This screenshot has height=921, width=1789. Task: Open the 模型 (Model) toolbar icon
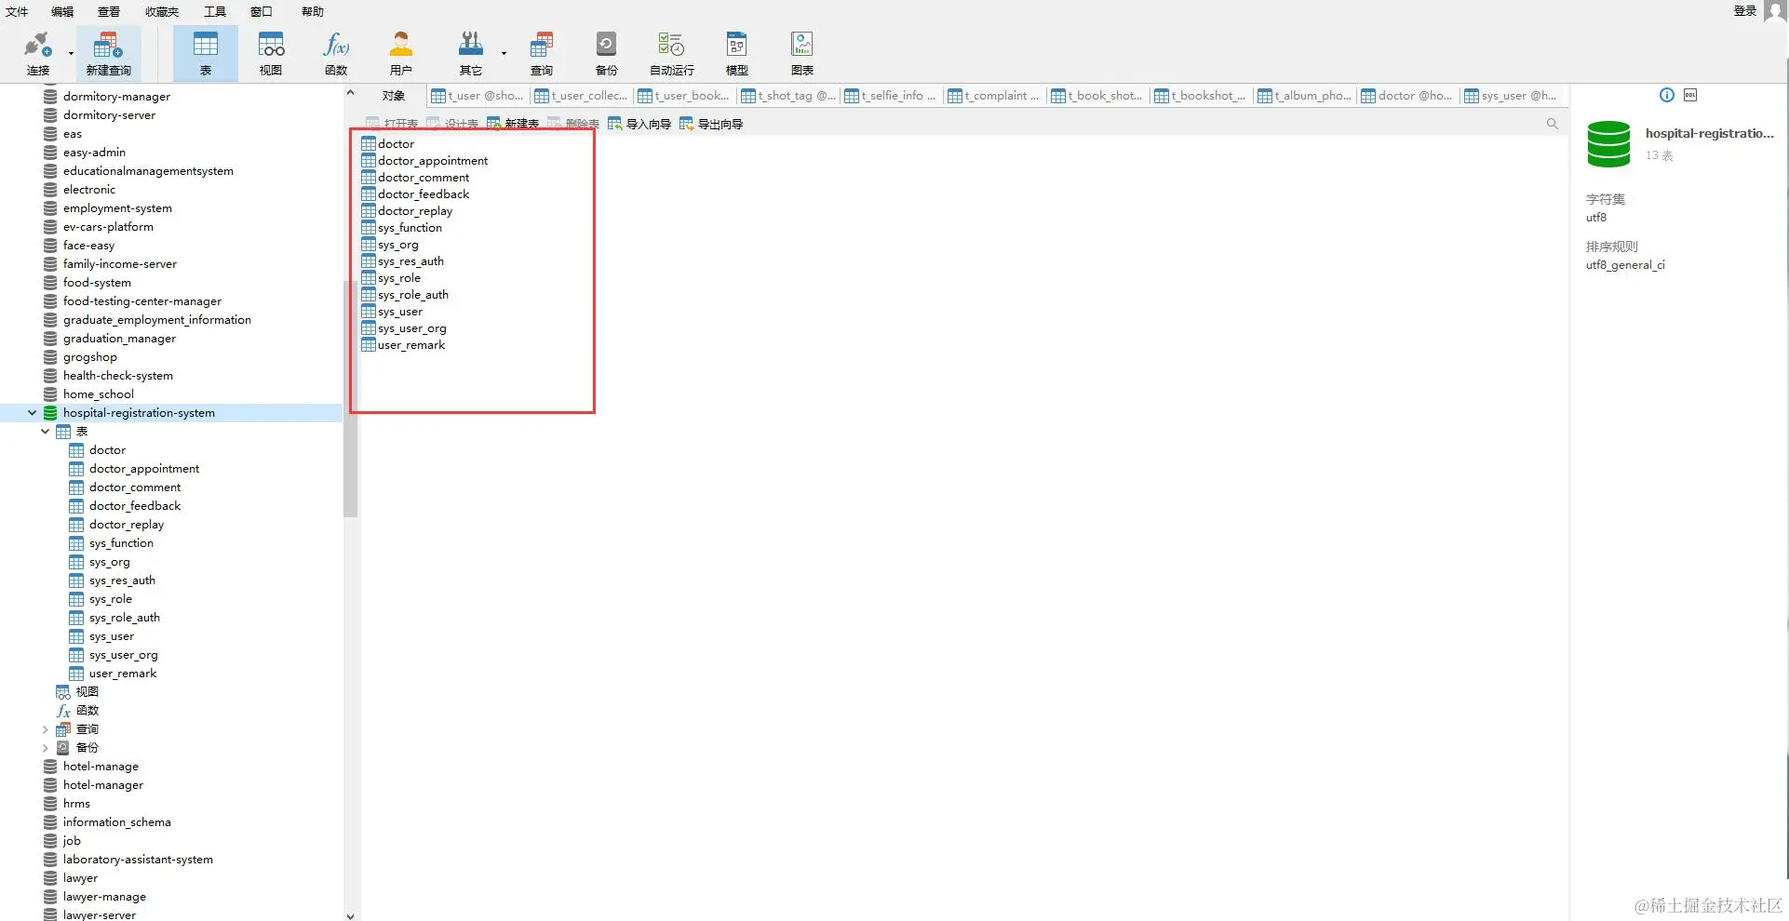[x=737, y=53]
